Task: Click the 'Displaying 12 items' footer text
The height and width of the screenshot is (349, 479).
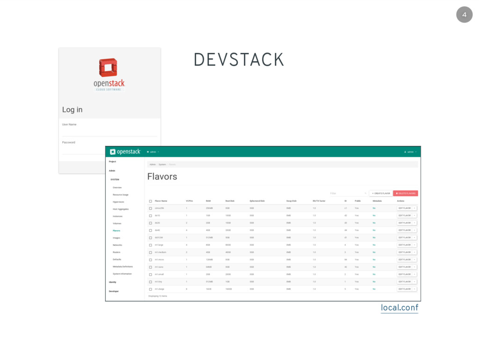Action: [x=158, y=296]
